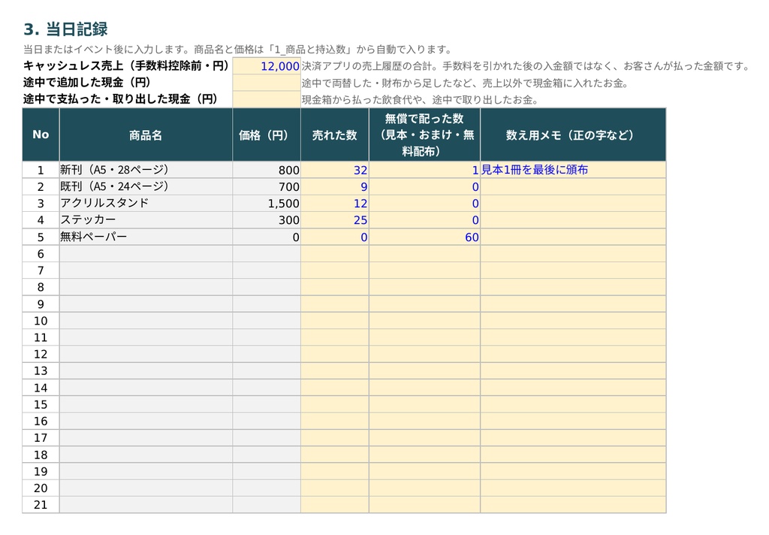The width and height of the screenshot is (769, 535).
Task: Select the cashless sales value 12,000
Action: point(267,66)
